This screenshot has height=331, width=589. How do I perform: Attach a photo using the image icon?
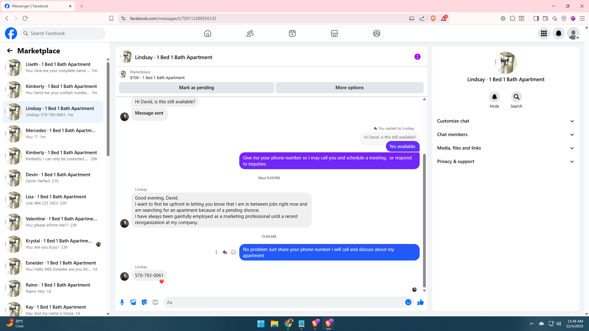[x=133, y=302]
